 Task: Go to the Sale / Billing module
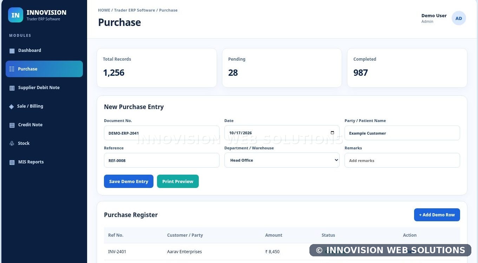coord(44,106)
